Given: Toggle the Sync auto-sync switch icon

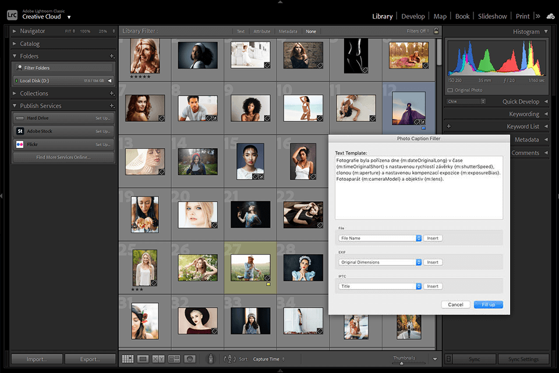Looking at the screenshot, I should [449, 359].
